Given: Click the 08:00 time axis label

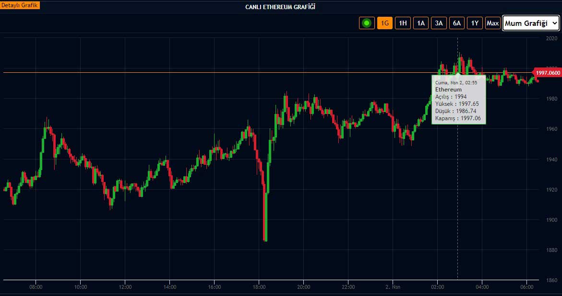Looking at the screenshot, I should [x=36, y=287].
